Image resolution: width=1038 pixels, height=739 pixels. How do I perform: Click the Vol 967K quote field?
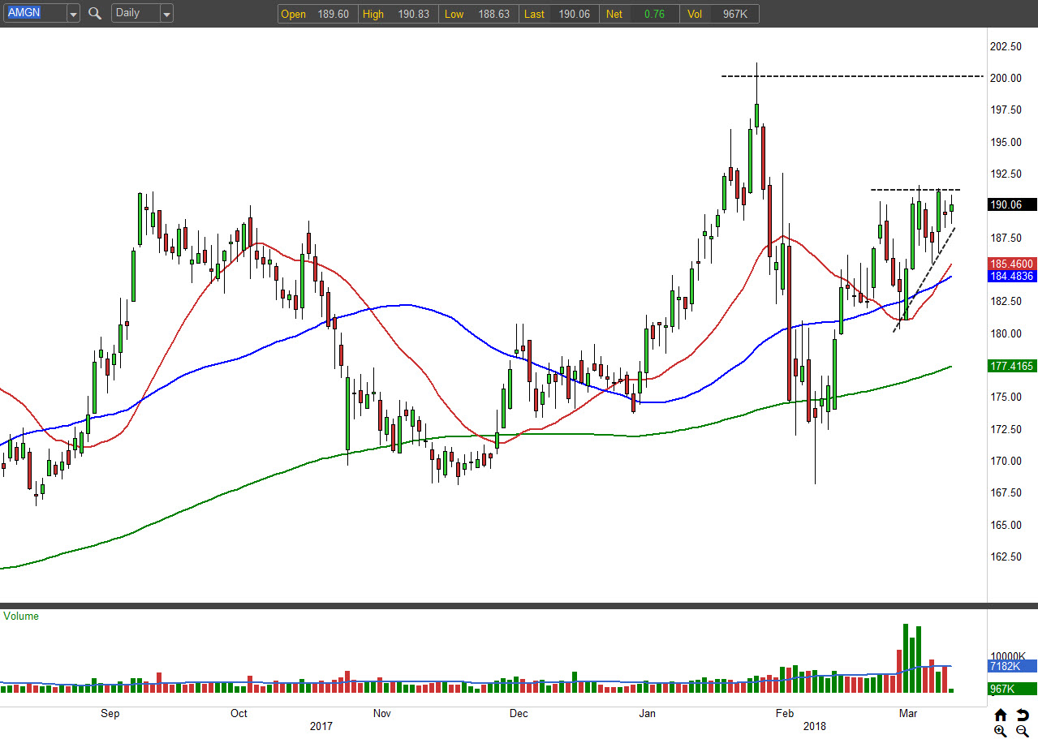[720, 14]
